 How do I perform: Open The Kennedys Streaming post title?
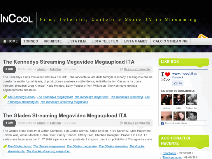coord(69,62)
